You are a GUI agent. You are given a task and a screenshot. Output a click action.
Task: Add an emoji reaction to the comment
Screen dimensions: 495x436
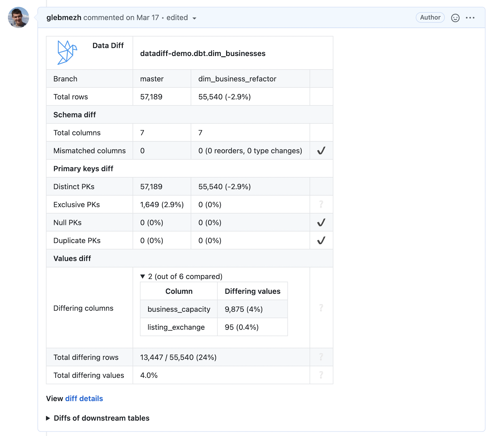[x=455, y=18]
